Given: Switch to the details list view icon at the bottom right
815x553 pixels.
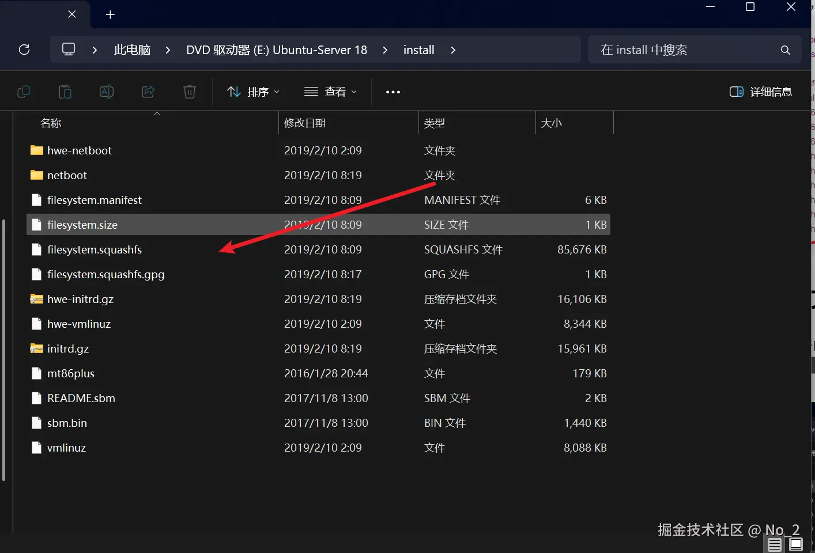Looking at the screenshot, I should click(775, 544).
